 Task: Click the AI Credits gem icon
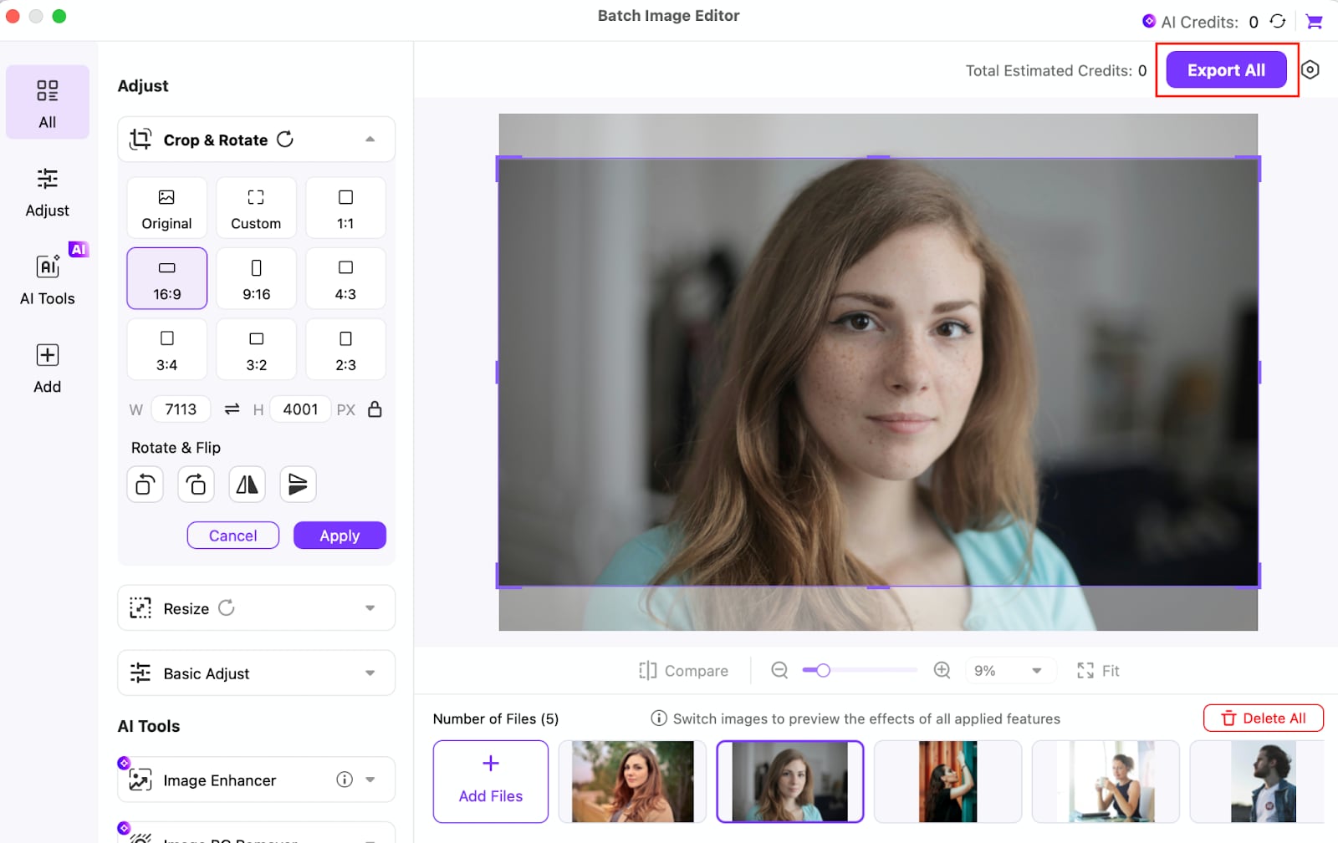[1149, 21]
